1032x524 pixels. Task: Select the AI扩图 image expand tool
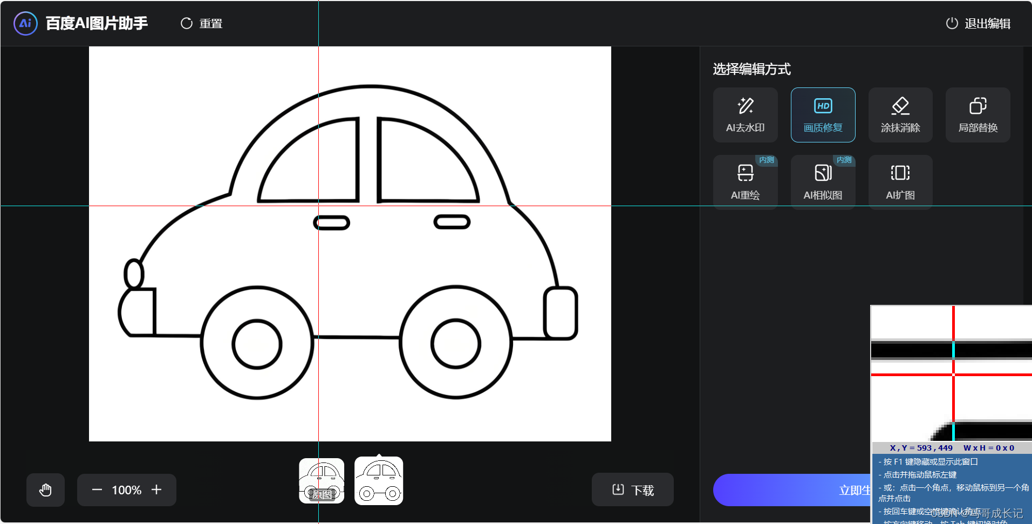(900, 182)
